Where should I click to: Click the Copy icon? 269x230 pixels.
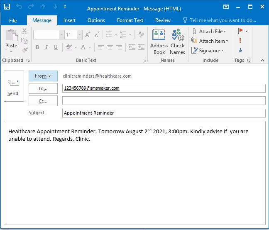click(x=24, y=41)
